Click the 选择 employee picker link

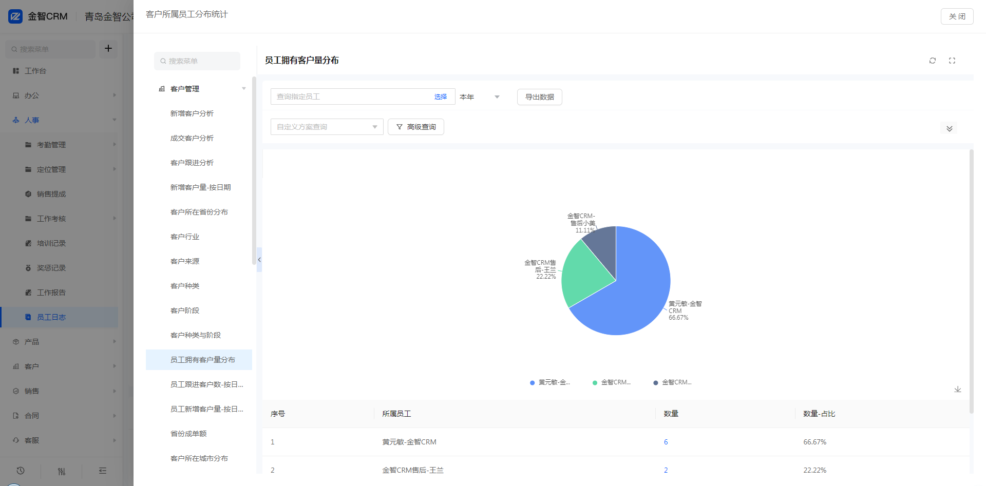click(x=441, y=96)
